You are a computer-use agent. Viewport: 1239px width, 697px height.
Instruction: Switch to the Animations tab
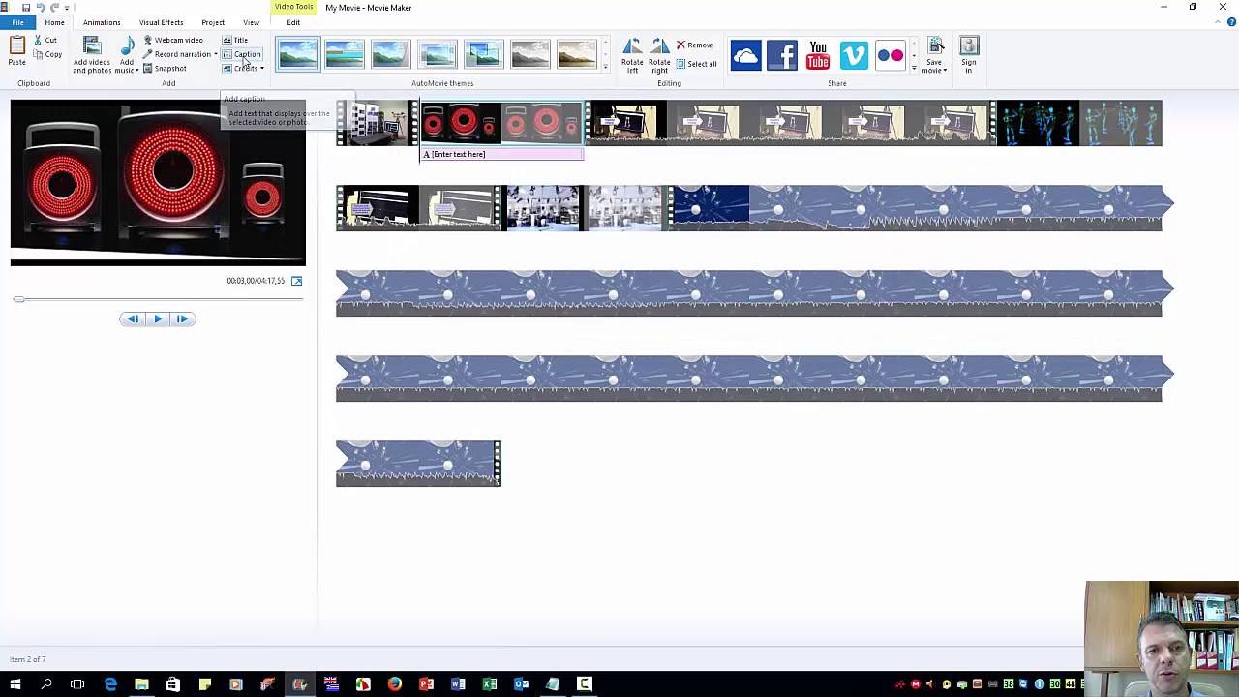[102, 22]
